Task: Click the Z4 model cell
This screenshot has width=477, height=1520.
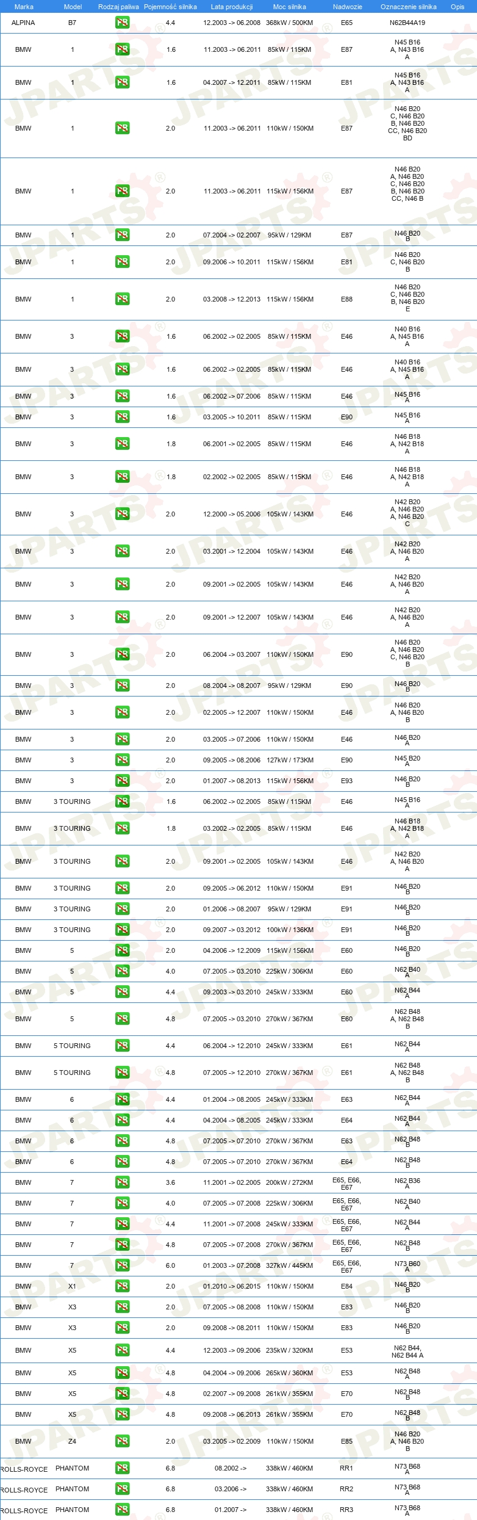Action: pos(72,1441)
